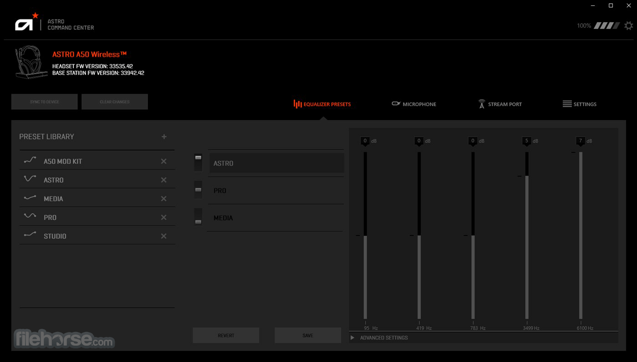This screenshot has width=637, height=362.
Task: Click the 783 Hz frequency label
Action: click(x=478, y=328)
